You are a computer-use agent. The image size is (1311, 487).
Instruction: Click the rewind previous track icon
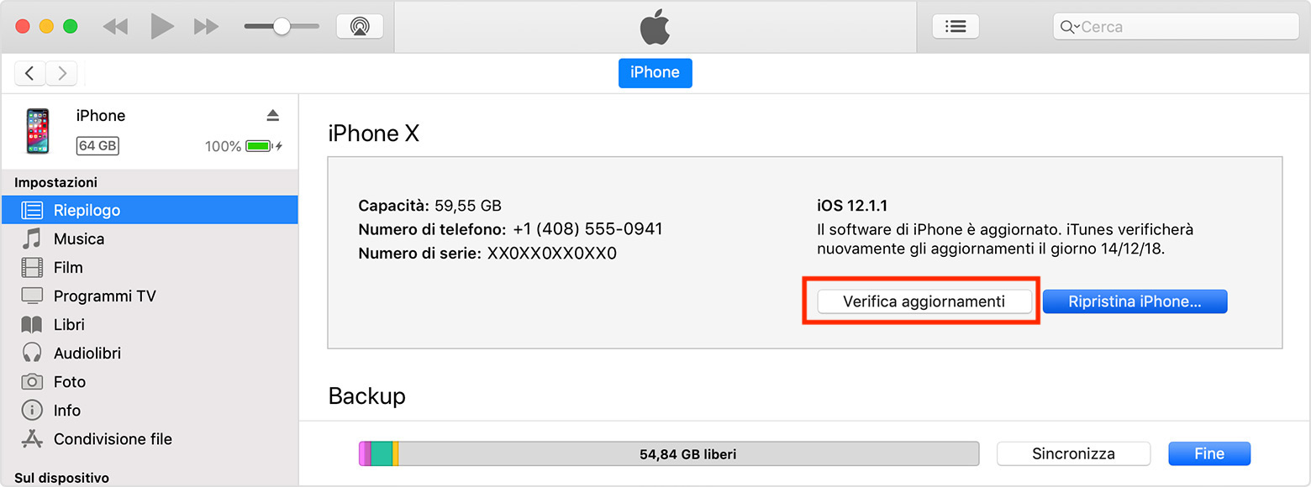coord(115,27)
